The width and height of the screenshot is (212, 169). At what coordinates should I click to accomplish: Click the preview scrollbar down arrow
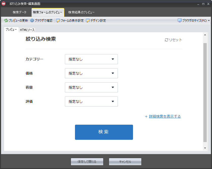[205, 148]
